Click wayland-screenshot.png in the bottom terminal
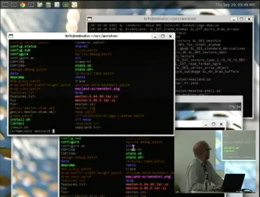This screenshot has height=197, width=260. click(148, 177)
